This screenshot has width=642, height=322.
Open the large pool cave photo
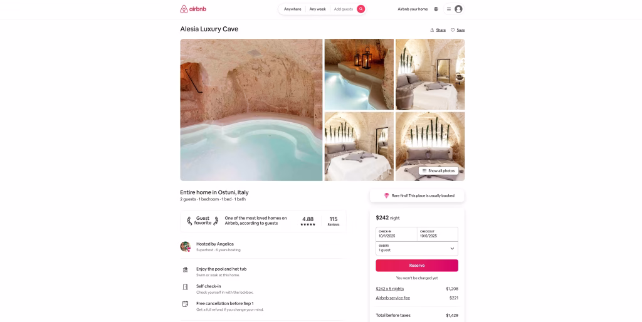(251, 110)
